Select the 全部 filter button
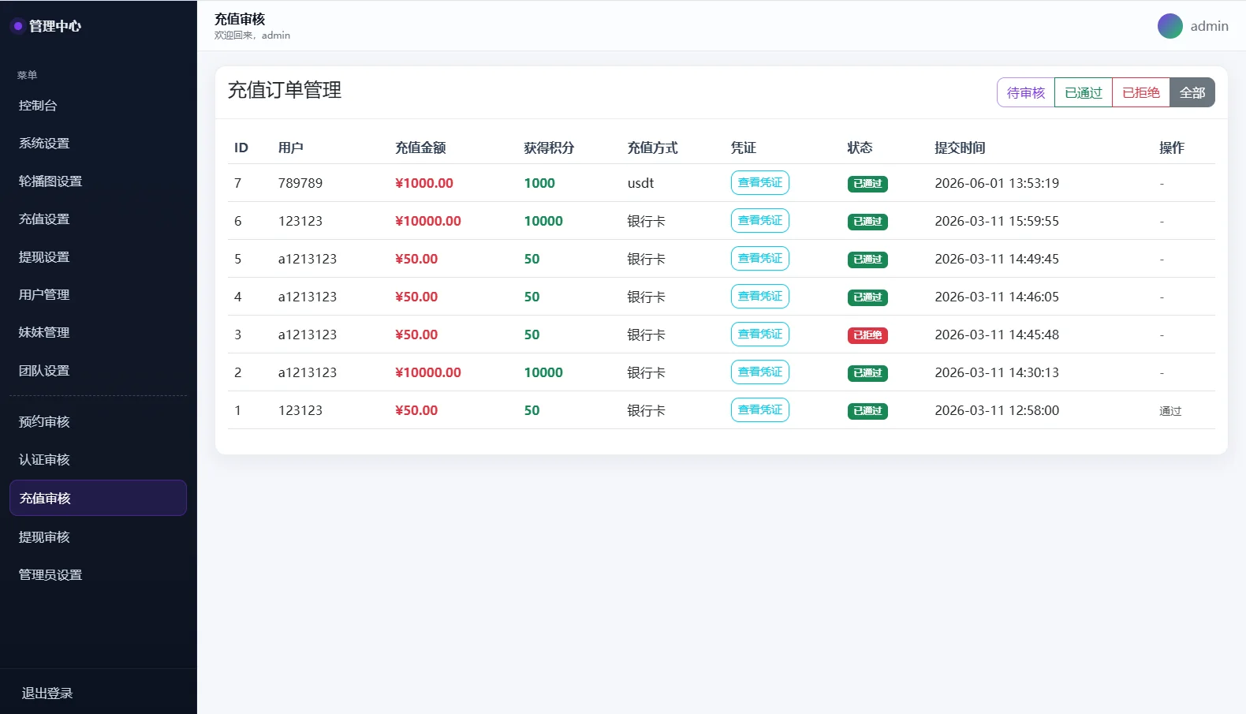Viewport: 1246px width, 714px height. pyautogui.click(x=1192, y=92)
